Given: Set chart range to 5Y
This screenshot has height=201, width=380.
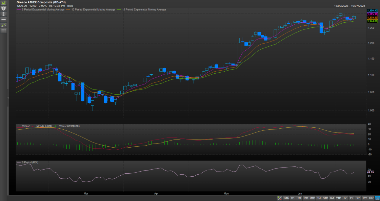Looking at the screenshot, I should click(358, 198).
